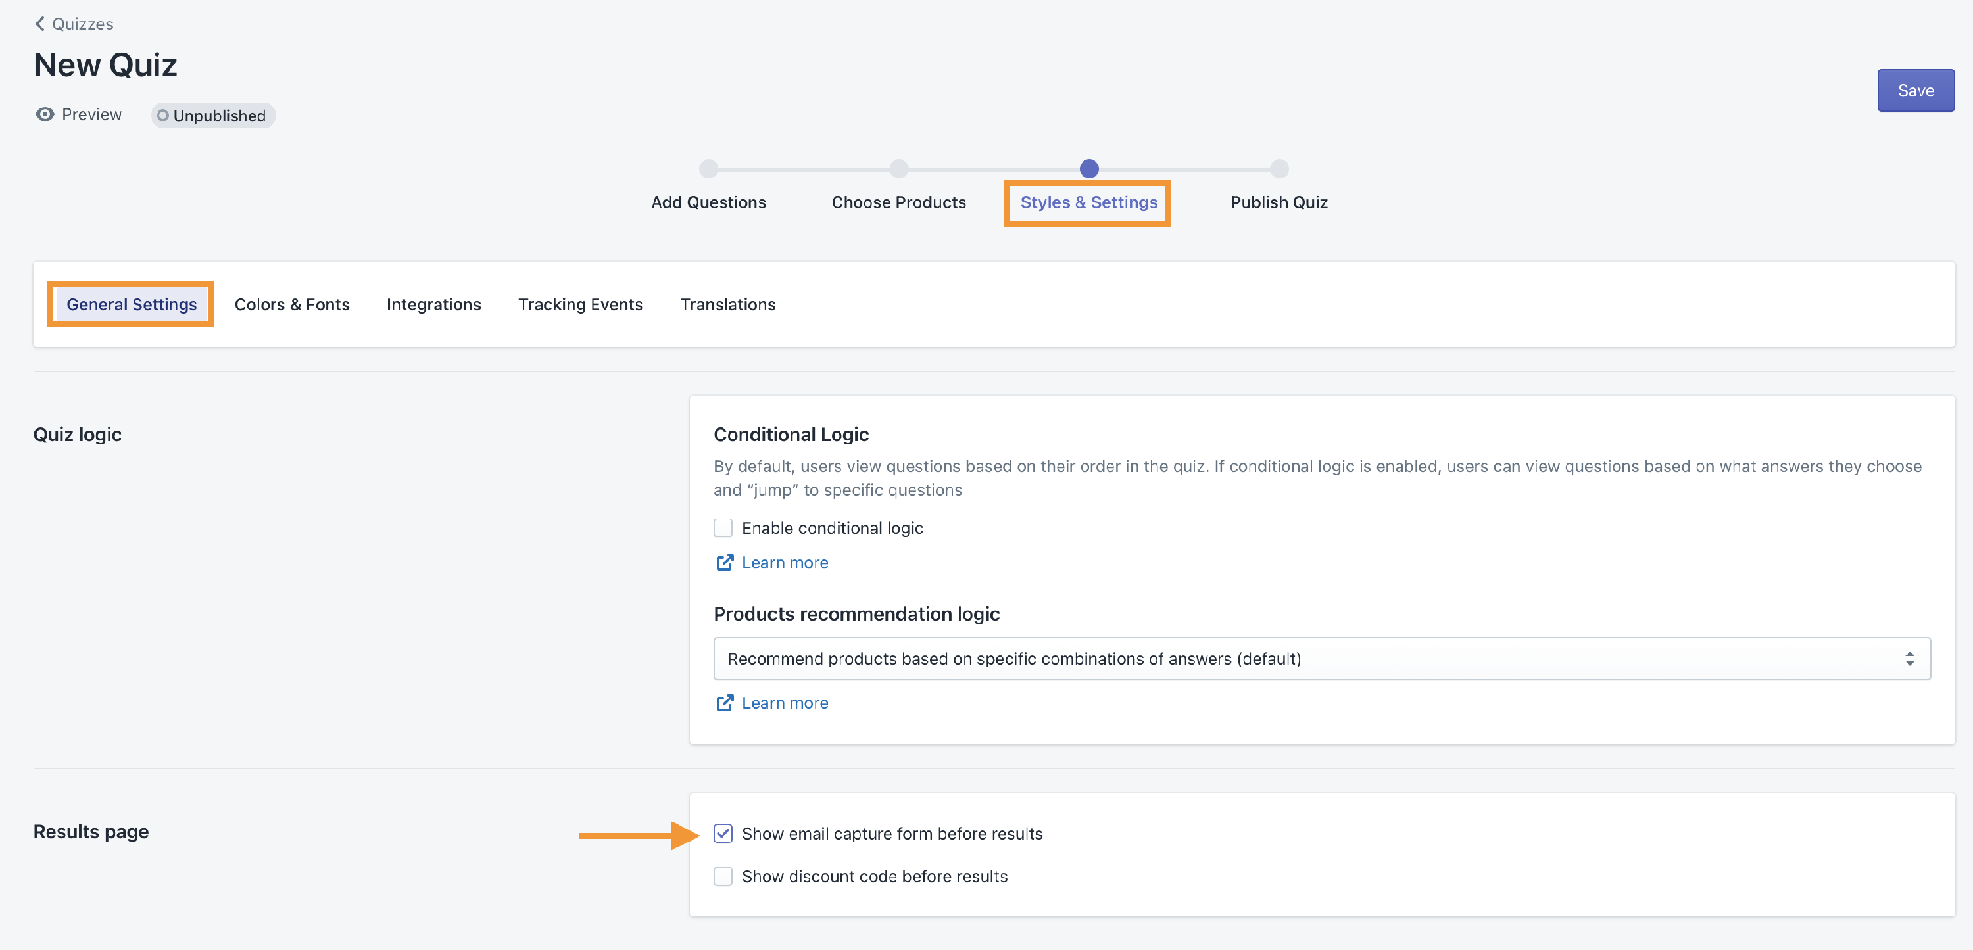Screen dimensions: 1973x950
Task: Click the back chevron next to Quizzes
Action: pos(40,24)
